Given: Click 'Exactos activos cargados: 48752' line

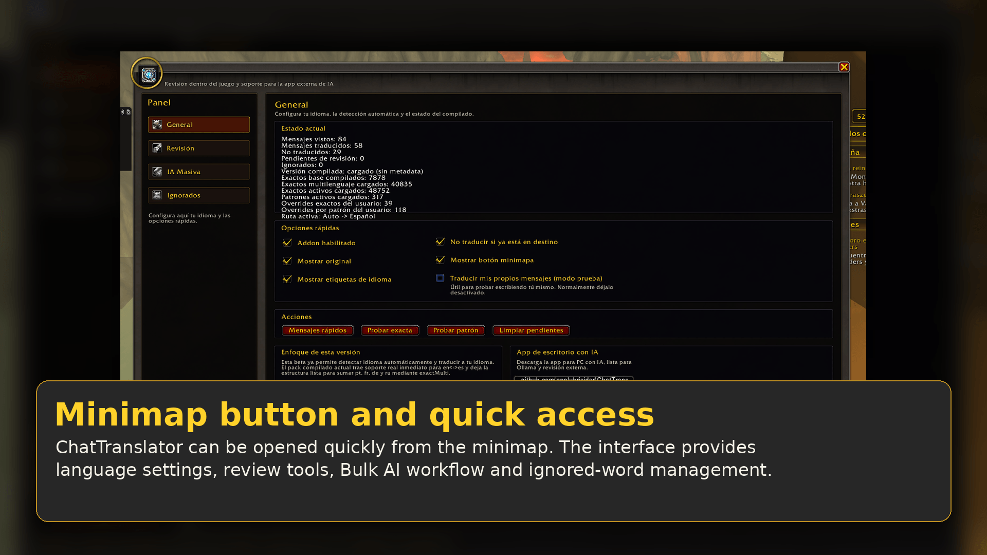Looking at the screenshot, I should 335,191.
